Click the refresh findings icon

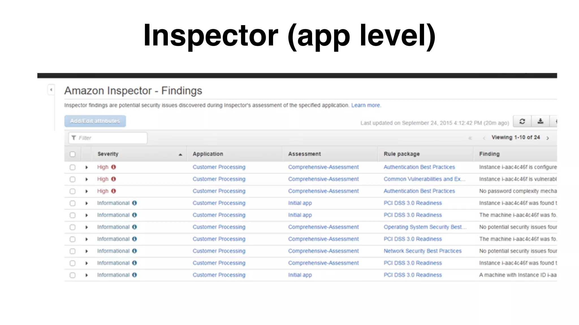(522, 121)
